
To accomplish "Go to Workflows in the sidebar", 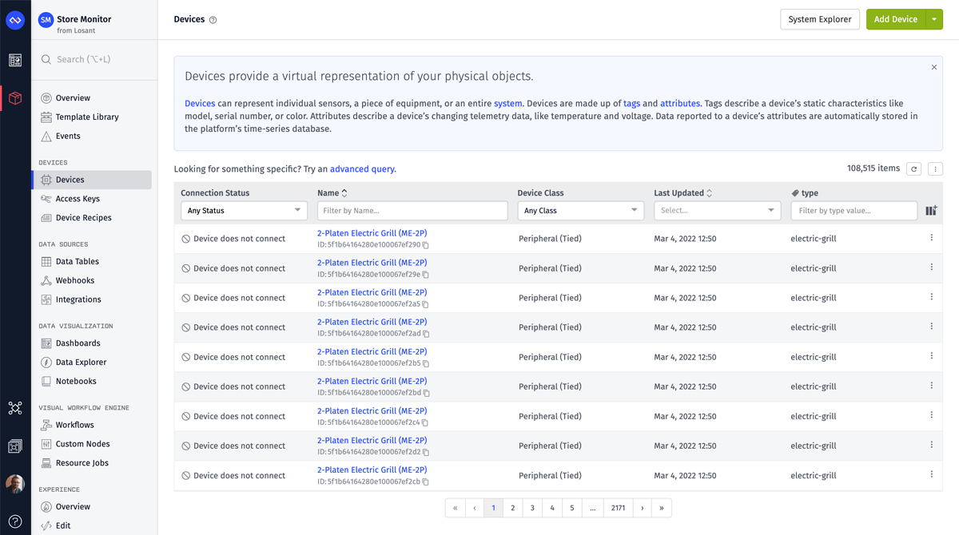I will tap(74, 425).
